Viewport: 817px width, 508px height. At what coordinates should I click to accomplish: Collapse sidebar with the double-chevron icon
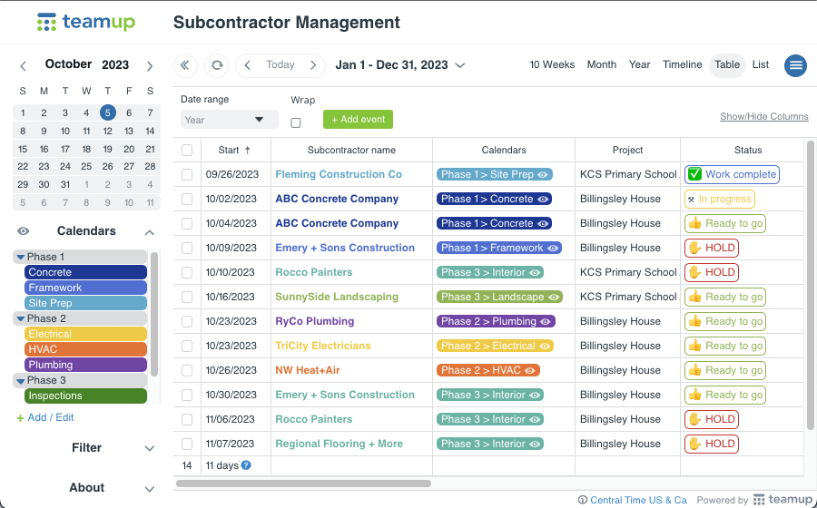(x=185, y=65)
